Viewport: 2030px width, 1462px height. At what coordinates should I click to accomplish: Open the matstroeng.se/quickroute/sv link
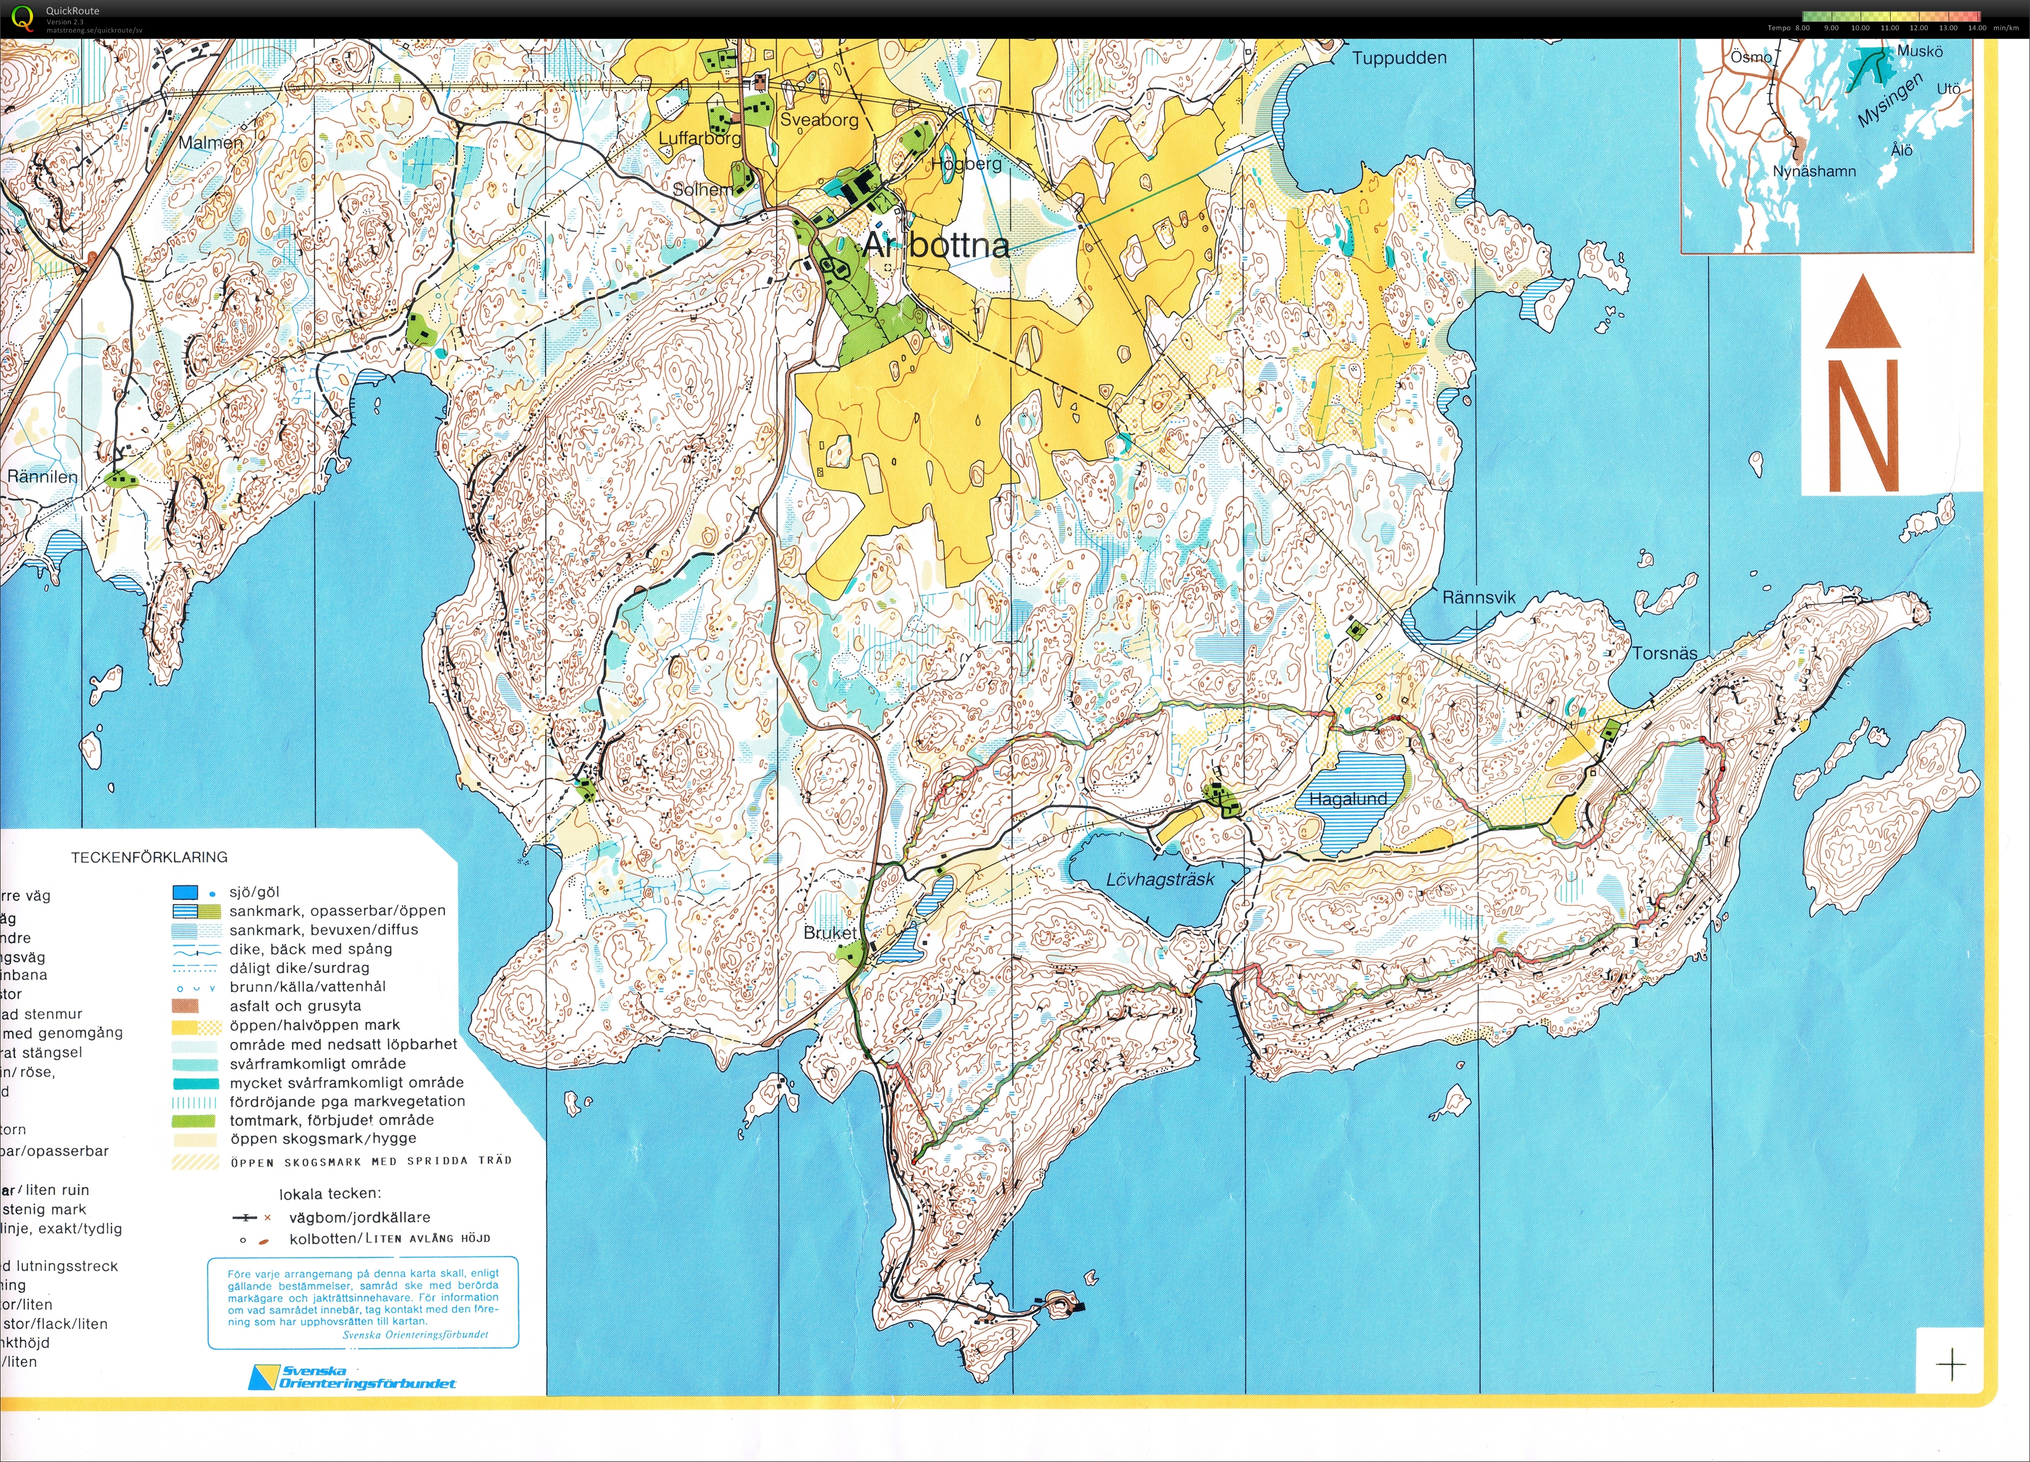pyautogui.click(x=94, y=30)
